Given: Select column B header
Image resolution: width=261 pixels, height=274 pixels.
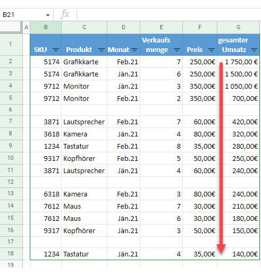Looking at the screenshot, I should (x=46, y=27).
